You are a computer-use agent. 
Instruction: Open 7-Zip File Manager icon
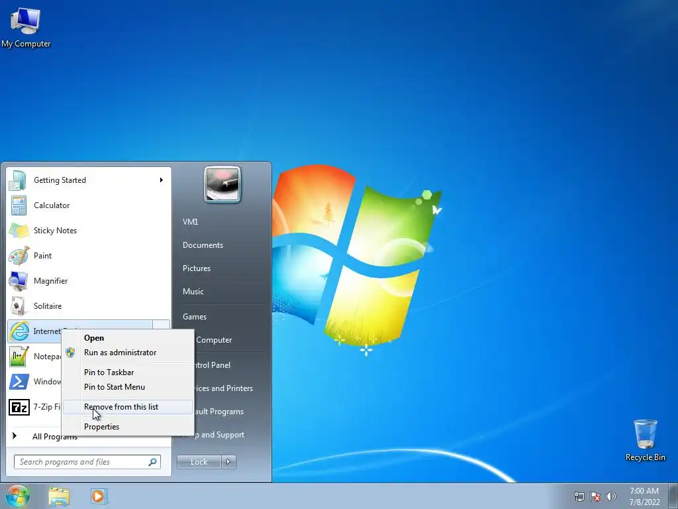pyautogui.click(x=19, y=407)
